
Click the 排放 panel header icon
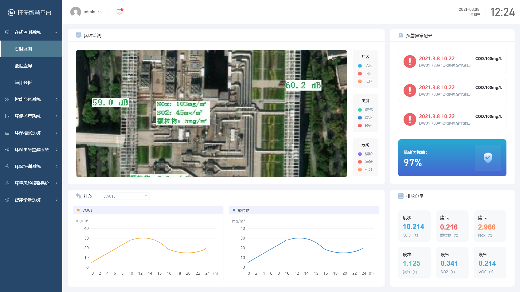click(x=79, y=196)
